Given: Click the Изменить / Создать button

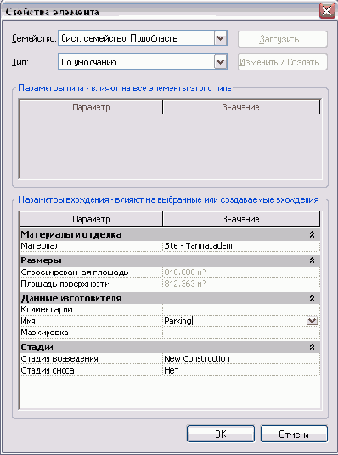Looking at the screenshot, I should point(283,62).
